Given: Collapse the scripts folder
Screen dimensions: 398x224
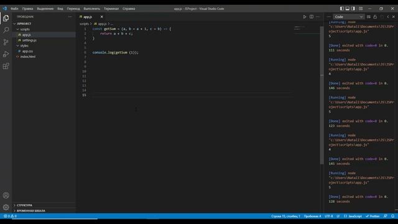Looking at the screenshot, I should click(x=17, y=29).
